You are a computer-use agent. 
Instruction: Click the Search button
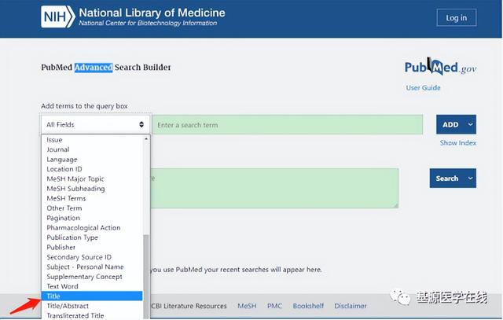pos(447,178)
